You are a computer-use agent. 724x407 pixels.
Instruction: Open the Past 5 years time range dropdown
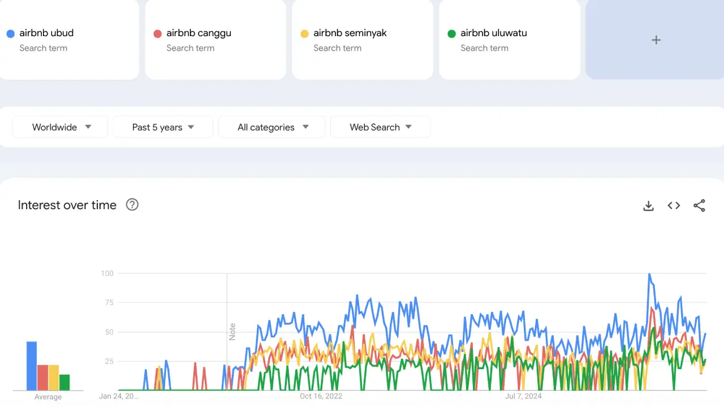coord(162,127)
